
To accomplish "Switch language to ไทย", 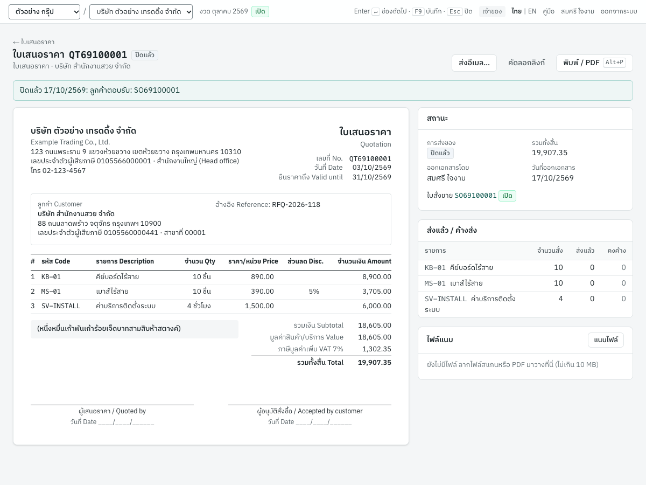I will pos(516,11).
